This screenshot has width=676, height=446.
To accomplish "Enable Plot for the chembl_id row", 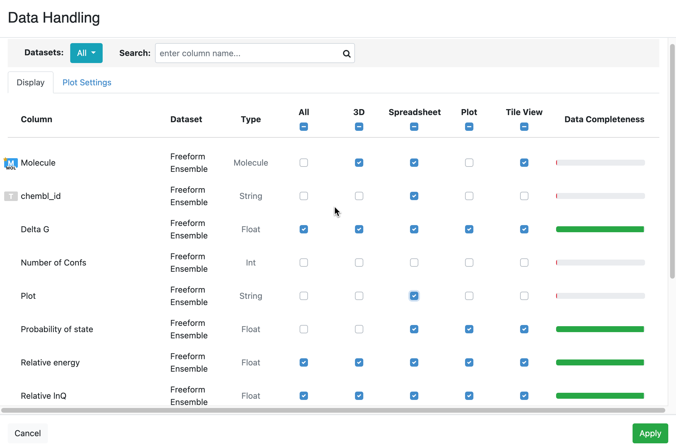I will [x=469, y=196].
